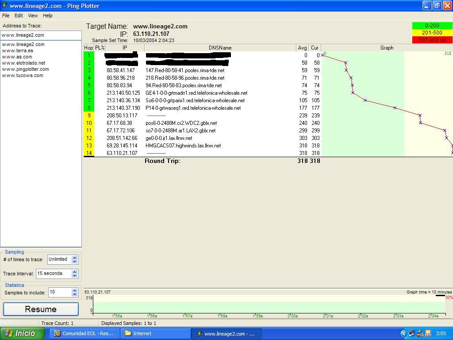Click the red 501 and up legend swatch
Viewport: 453px width, 340px height.
(x=432, y=40)
